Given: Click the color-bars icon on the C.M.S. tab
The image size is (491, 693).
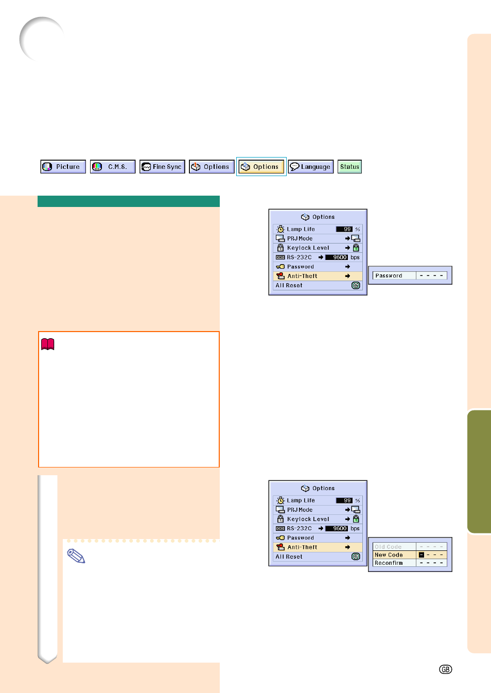Looking at the screenshot, I should (x=97, y=167).
